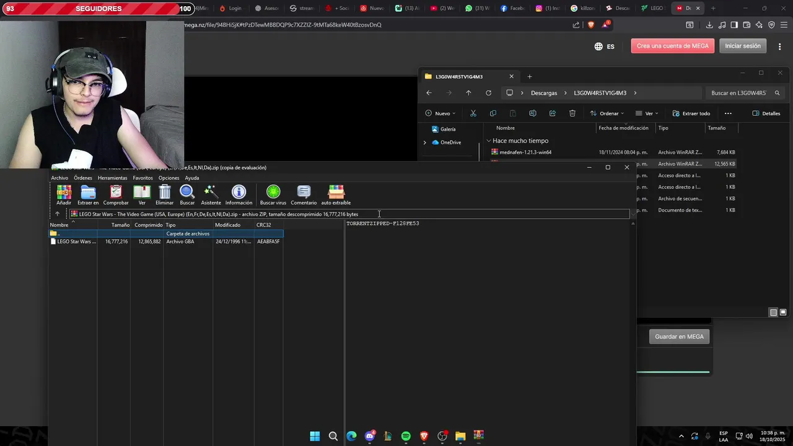Click Crea una cuenta de MEGA button
This screenshot has width=793, height=446.
click(x=673, y=46)
